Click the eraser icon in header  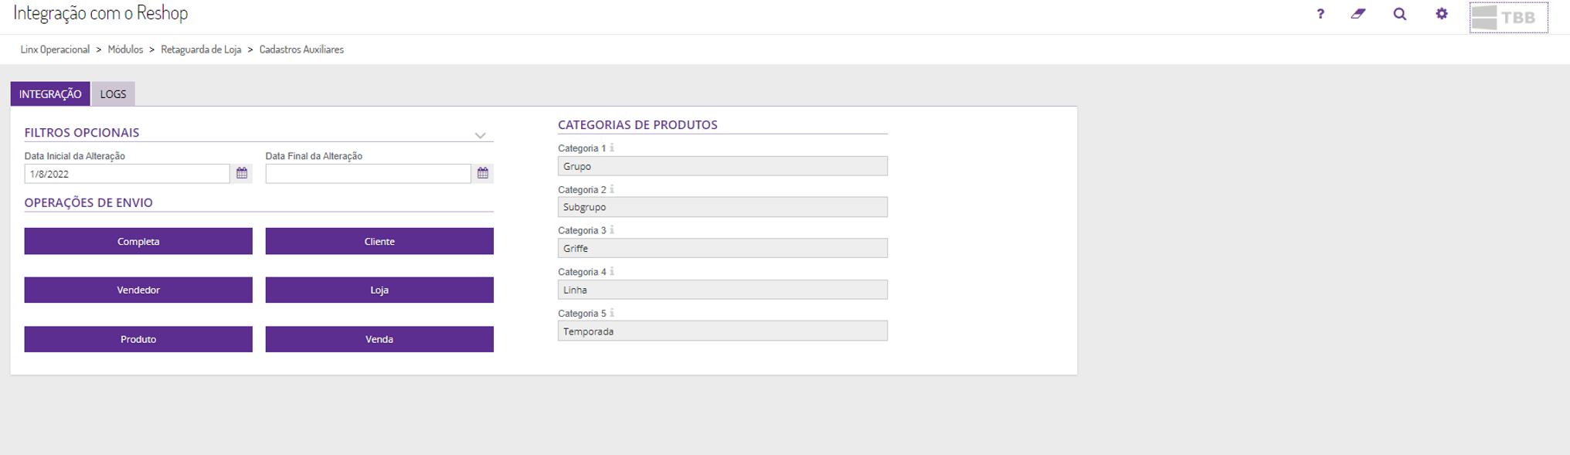1358,14
